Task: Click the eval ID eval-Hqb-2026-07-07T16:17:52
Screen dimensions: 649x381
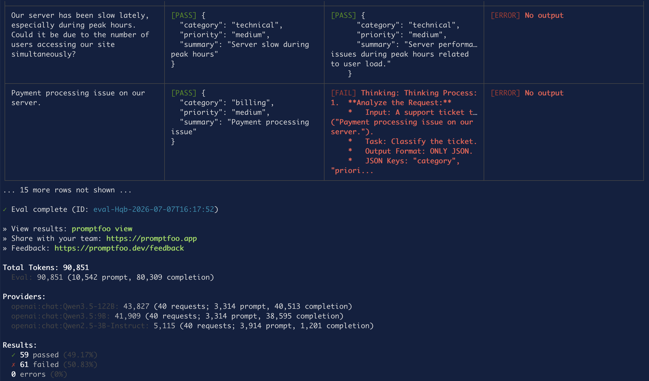Action: tap(153, 209)
